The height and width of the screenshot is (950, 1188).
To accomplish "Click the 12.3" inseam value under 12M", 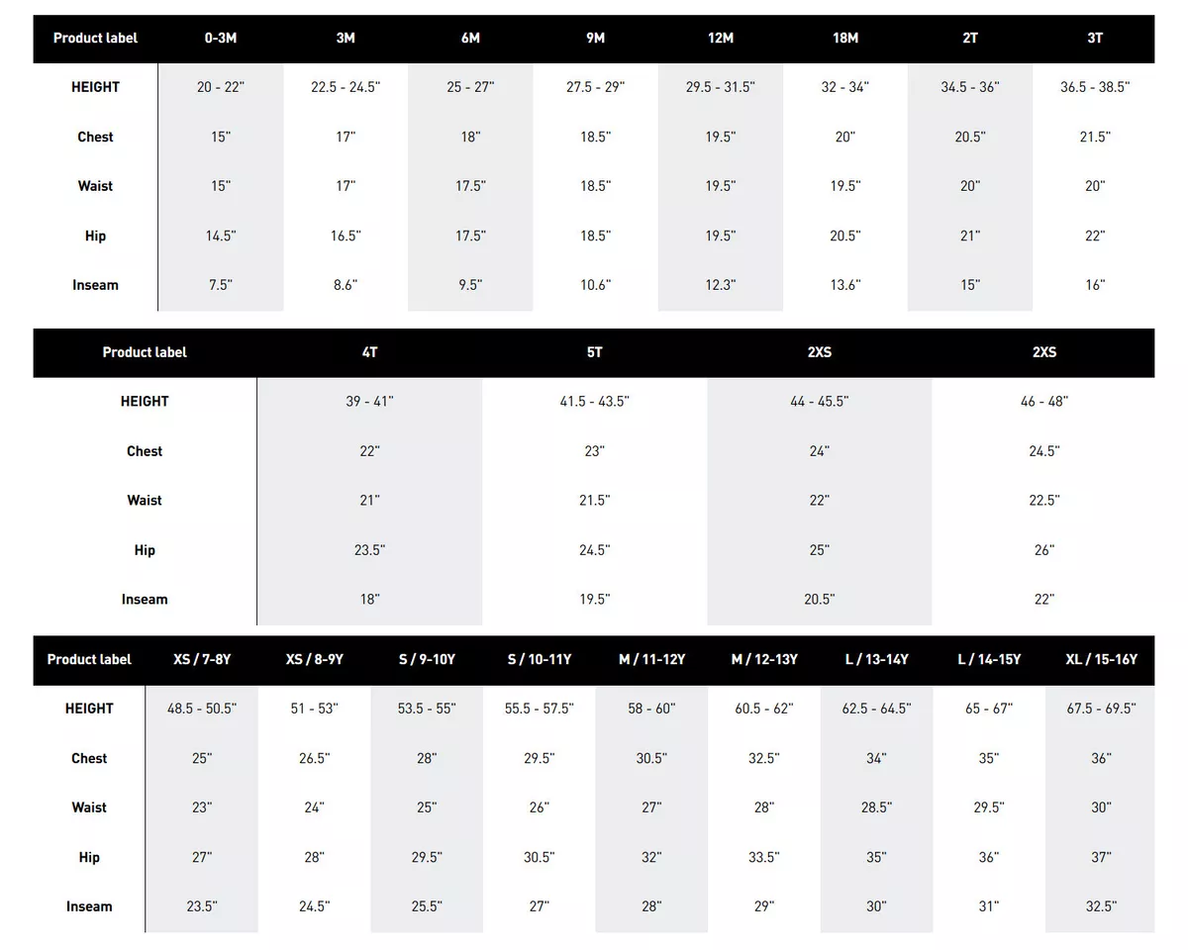I will (721, 285).
